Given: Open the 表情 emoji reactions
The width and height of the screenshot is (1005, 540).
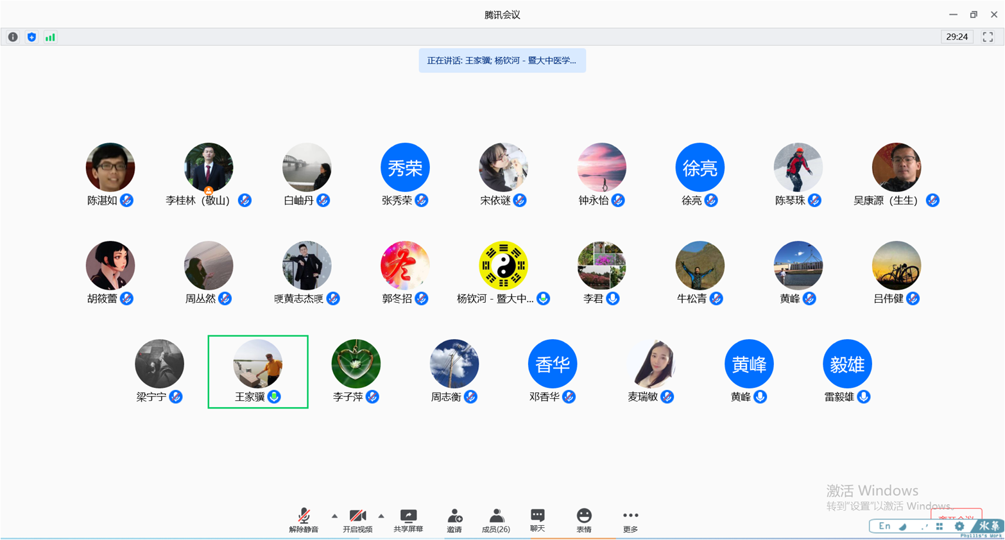Looking at the screenshot, I should point(584,520).
